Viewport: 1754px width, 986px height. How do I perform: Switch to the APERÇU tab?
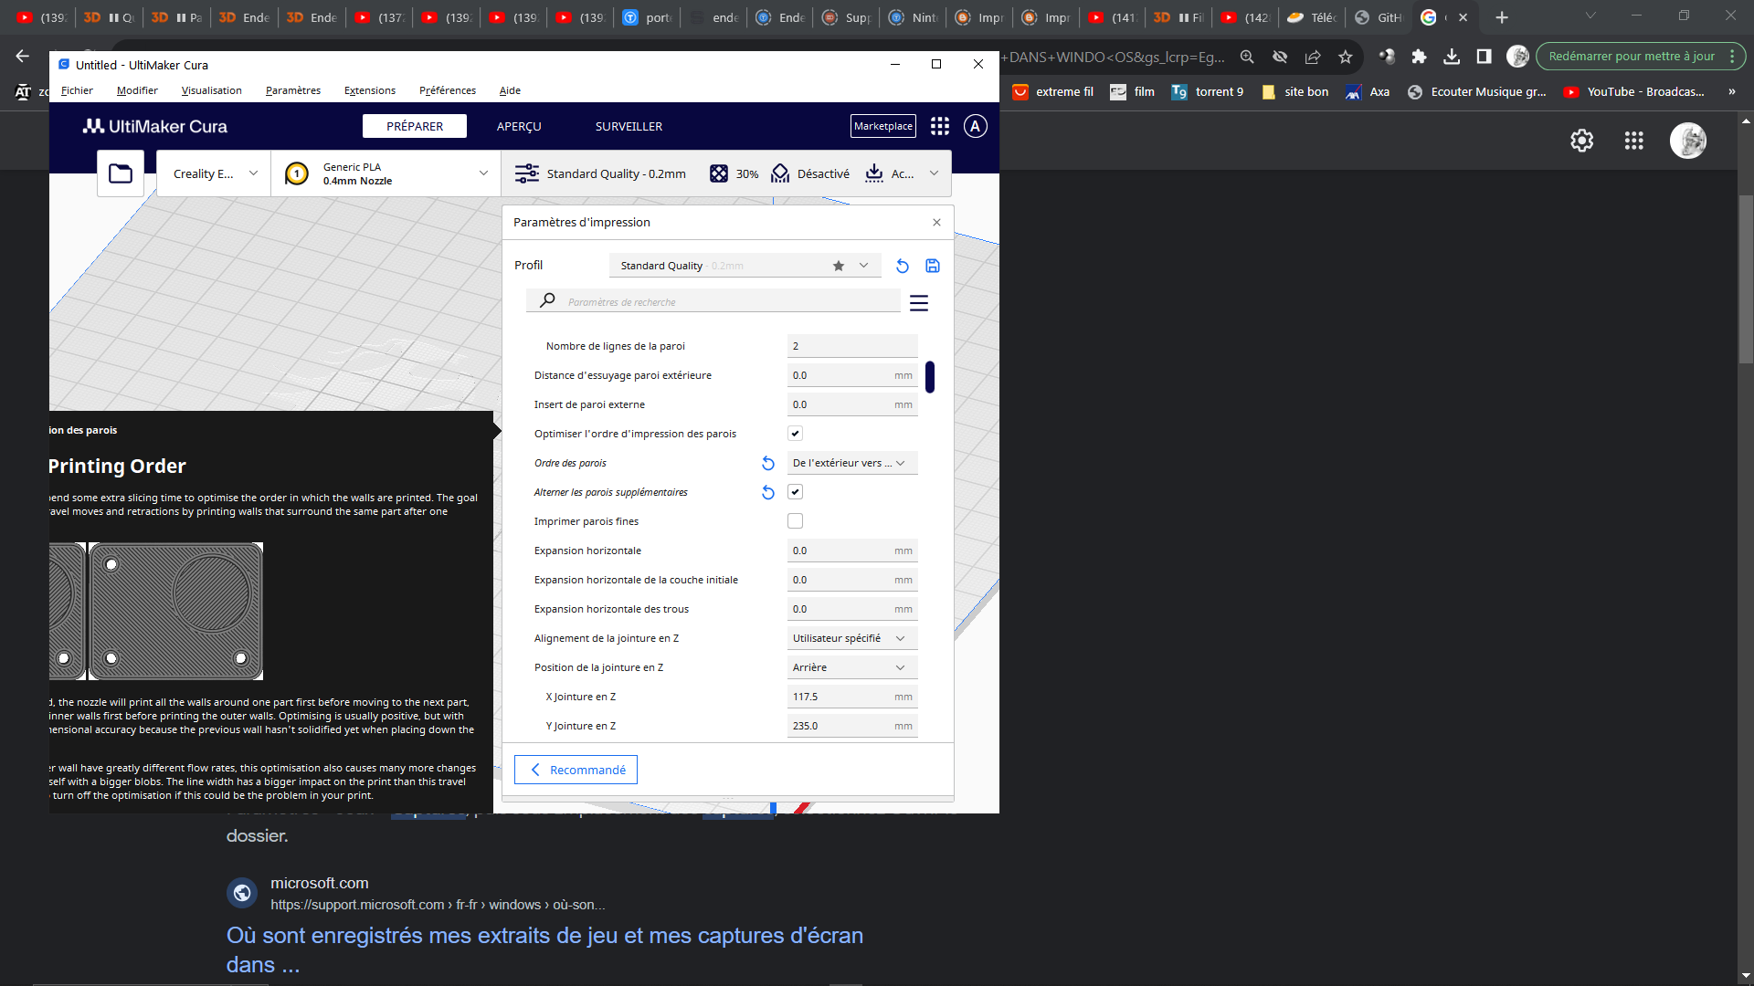click(x=518, y=126)
